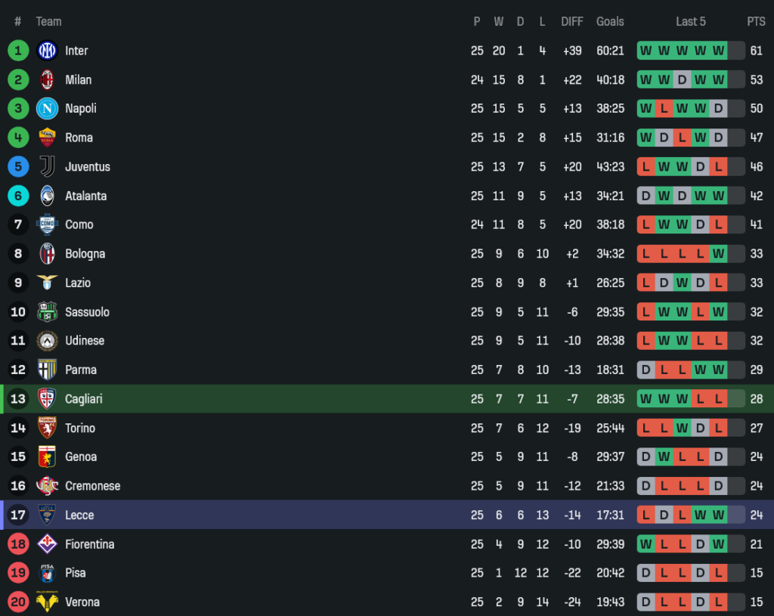The width and height of the screenshot is (774, 616).
Task: Sort by DIFF column header
Action: [571, 21]
